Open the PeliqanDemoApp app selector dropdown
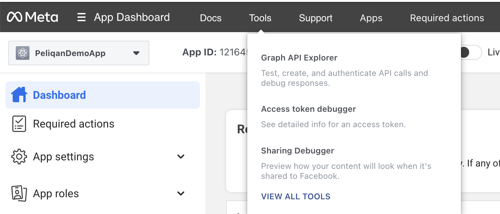This screenshot has width=500, height=214. click(79, 53)
